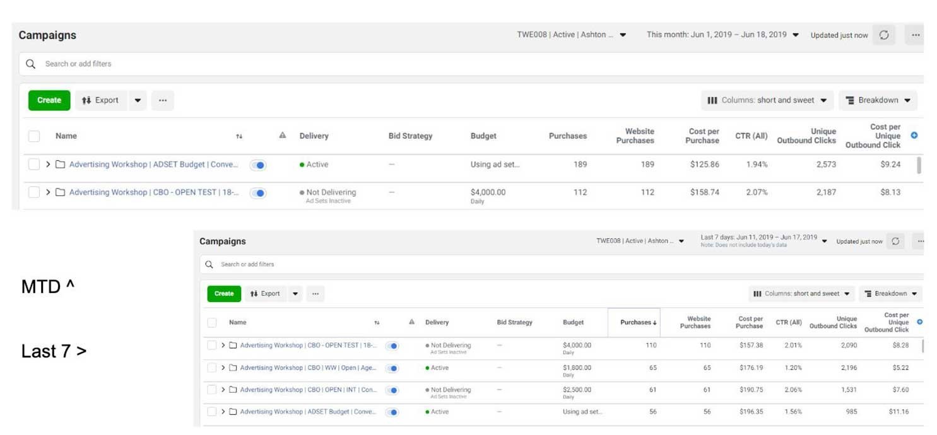Check the CBO - OPEN TEST row box, This month view
937x435 pixels.
click(34, 192)
